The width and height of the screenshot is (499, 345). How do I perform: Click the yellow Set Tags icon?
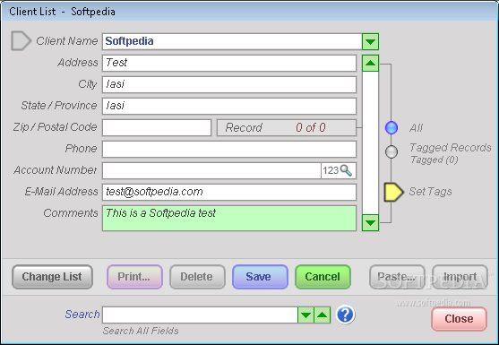point(393,192)
